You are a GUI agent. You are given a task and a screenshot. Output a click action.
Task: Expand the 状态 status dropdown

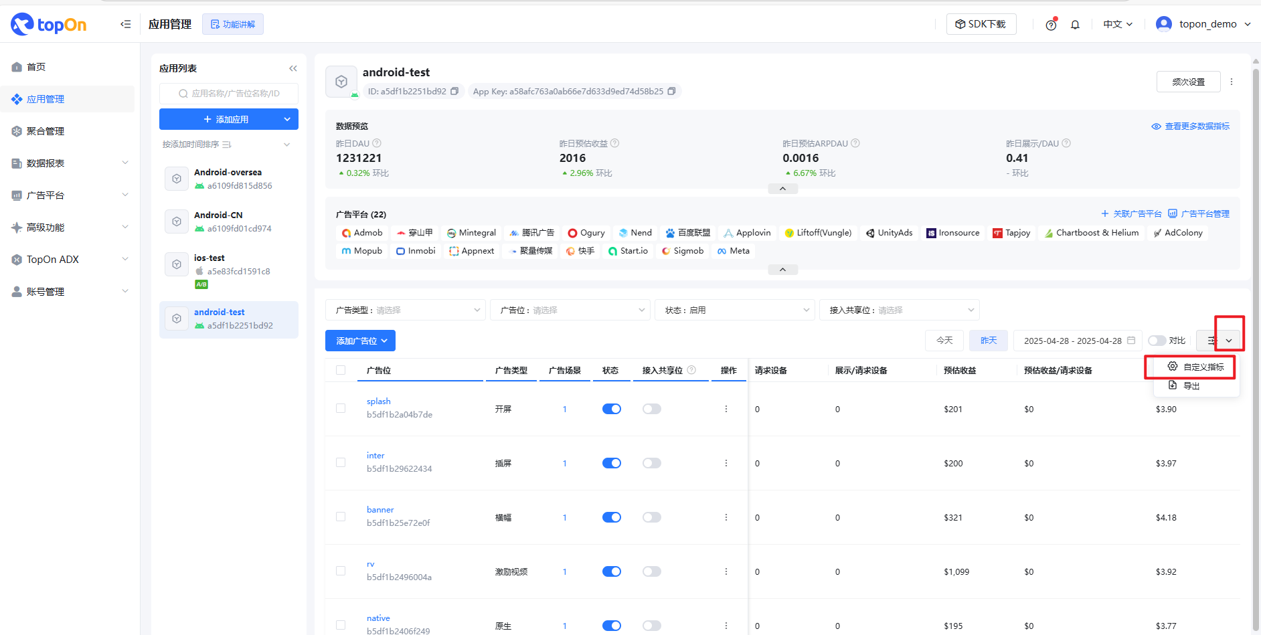734,310
